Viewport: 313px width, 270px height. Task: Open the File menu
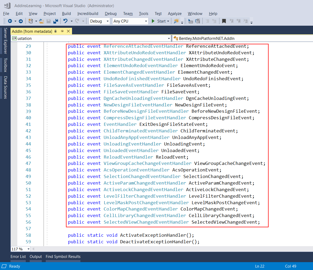(x=6, y=14)
